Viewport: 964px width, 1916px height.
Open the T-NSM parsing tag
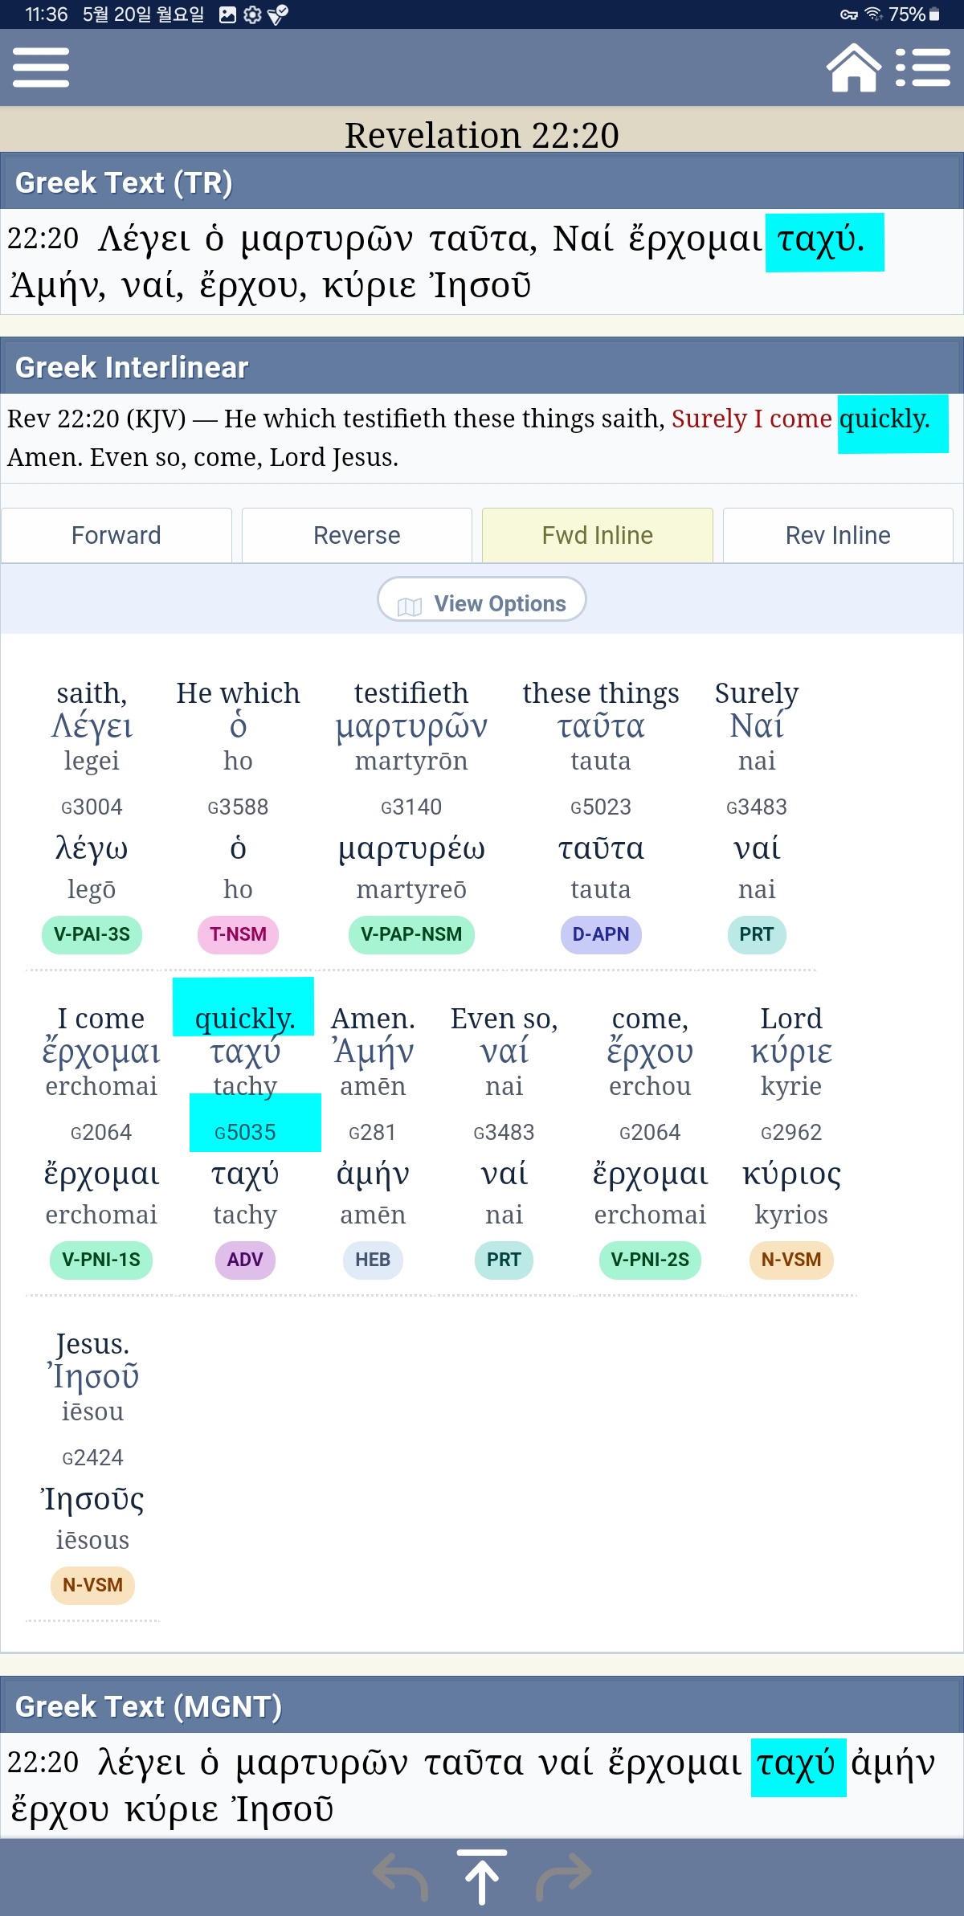(238, 934)
